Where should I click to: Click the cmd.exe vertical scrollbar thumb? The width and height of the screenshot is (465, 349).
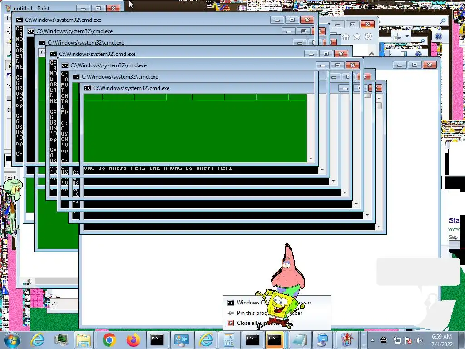379,105
